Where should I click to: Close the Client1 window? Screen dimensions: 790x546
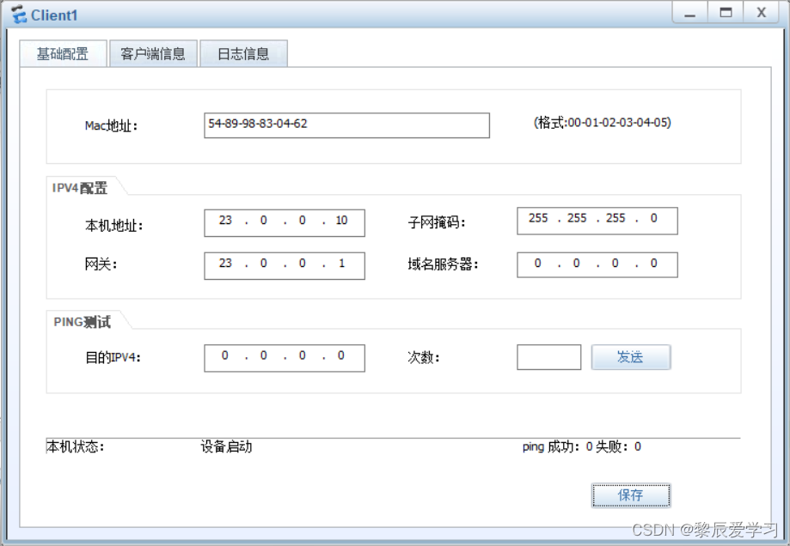point(762,13)
